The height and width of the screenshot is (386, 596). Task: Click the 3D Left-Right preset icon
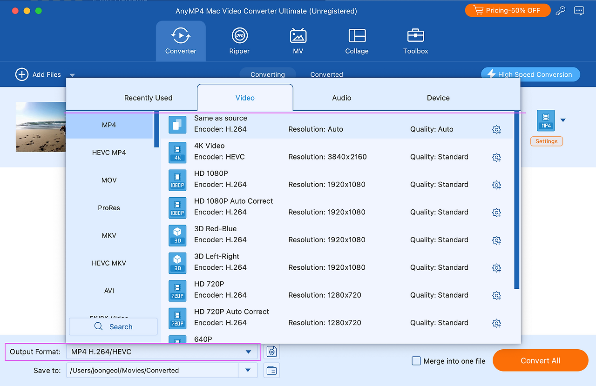tap(177, 263)
